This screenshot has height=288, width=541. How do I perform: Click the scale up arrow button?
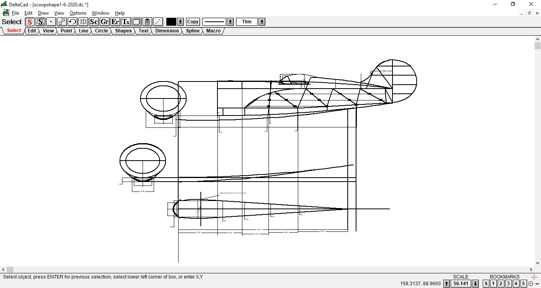pyautogui.click(x=446, y=284)
